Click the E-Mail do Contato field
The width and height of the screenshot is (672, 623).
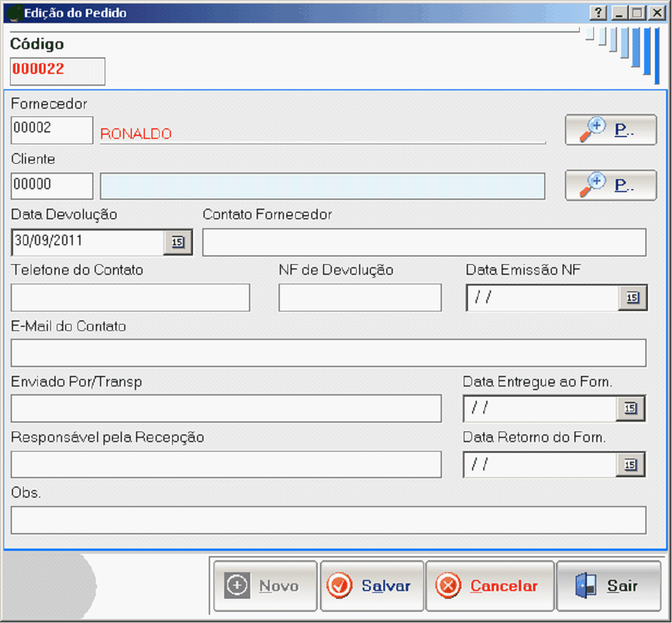(328, 353)
